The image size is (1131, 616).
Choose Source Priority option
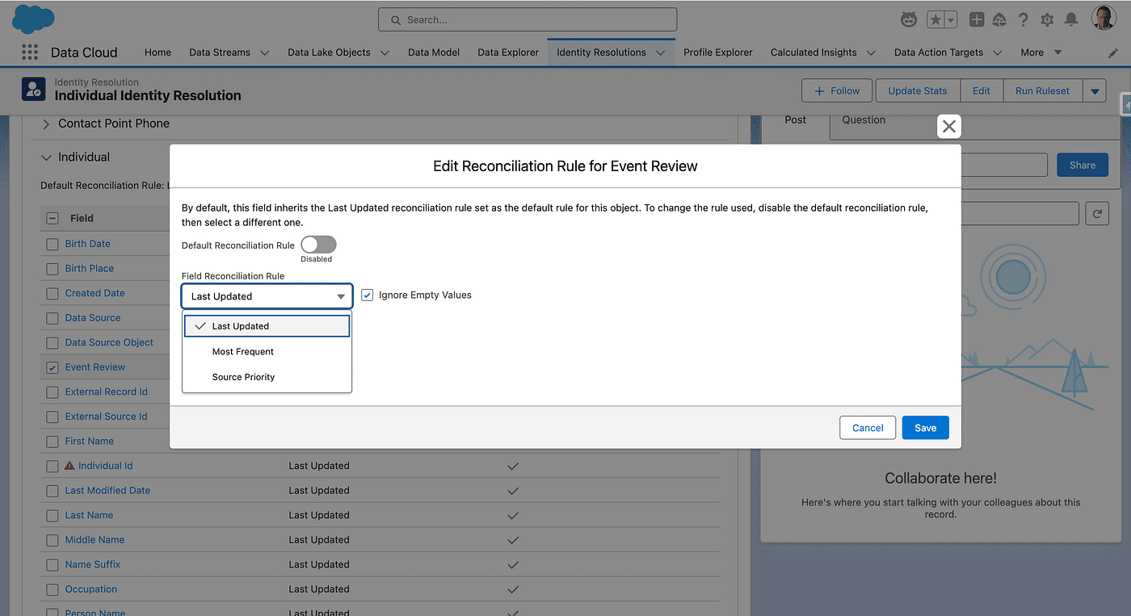[x=243, y=377]
